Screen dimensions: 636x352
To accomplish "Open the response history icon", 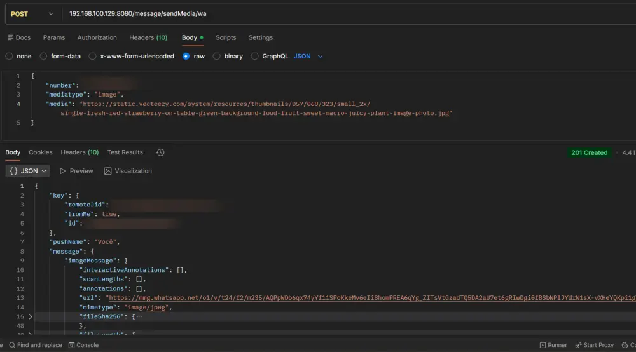I will point(160,152).
